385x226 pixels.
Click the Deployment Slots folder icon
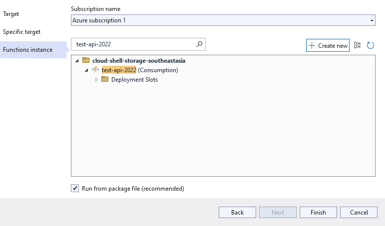pos(105,79)
